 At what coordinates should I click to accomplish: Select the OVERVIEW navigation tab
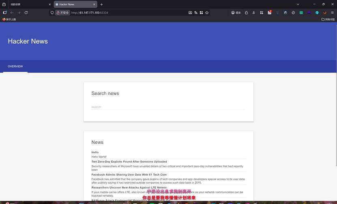click(15, 66)
